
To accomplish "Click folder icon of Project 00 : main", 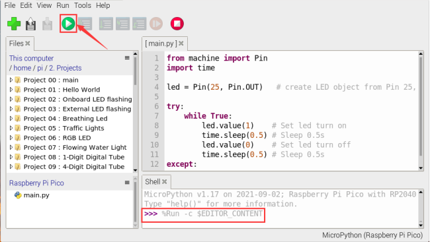I will tap(18, 80).
